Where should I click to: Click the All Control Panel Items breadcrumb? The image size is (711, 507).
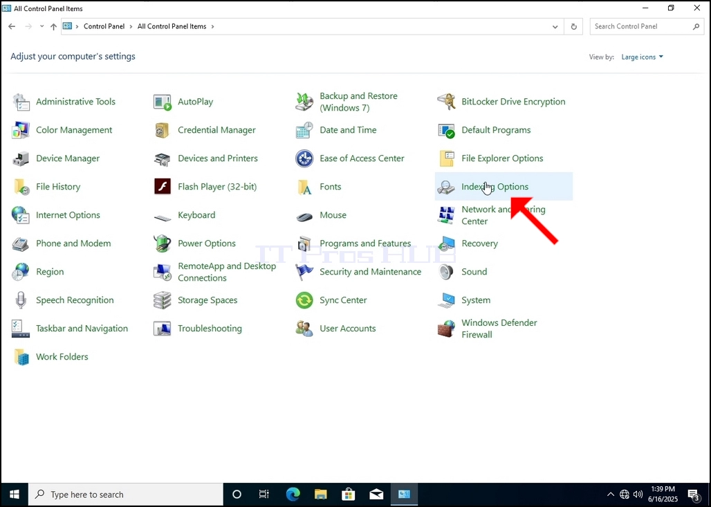(x=172, y=26)
